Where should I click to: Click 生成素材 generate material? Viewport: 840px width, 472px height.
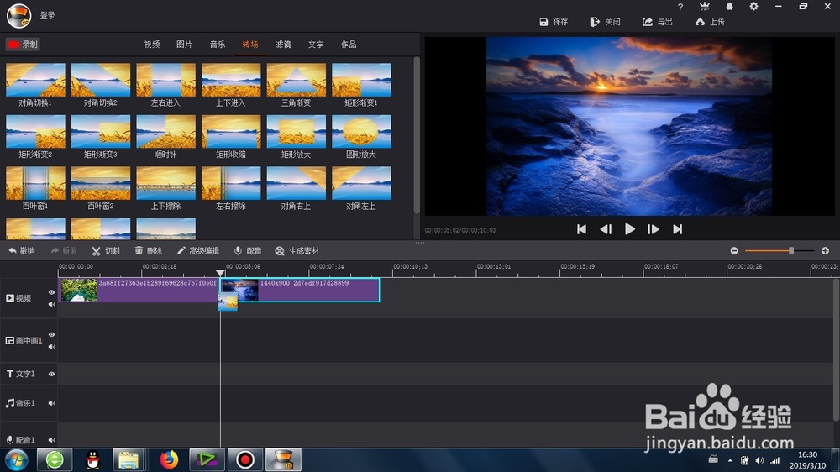[x=297, y=251]
